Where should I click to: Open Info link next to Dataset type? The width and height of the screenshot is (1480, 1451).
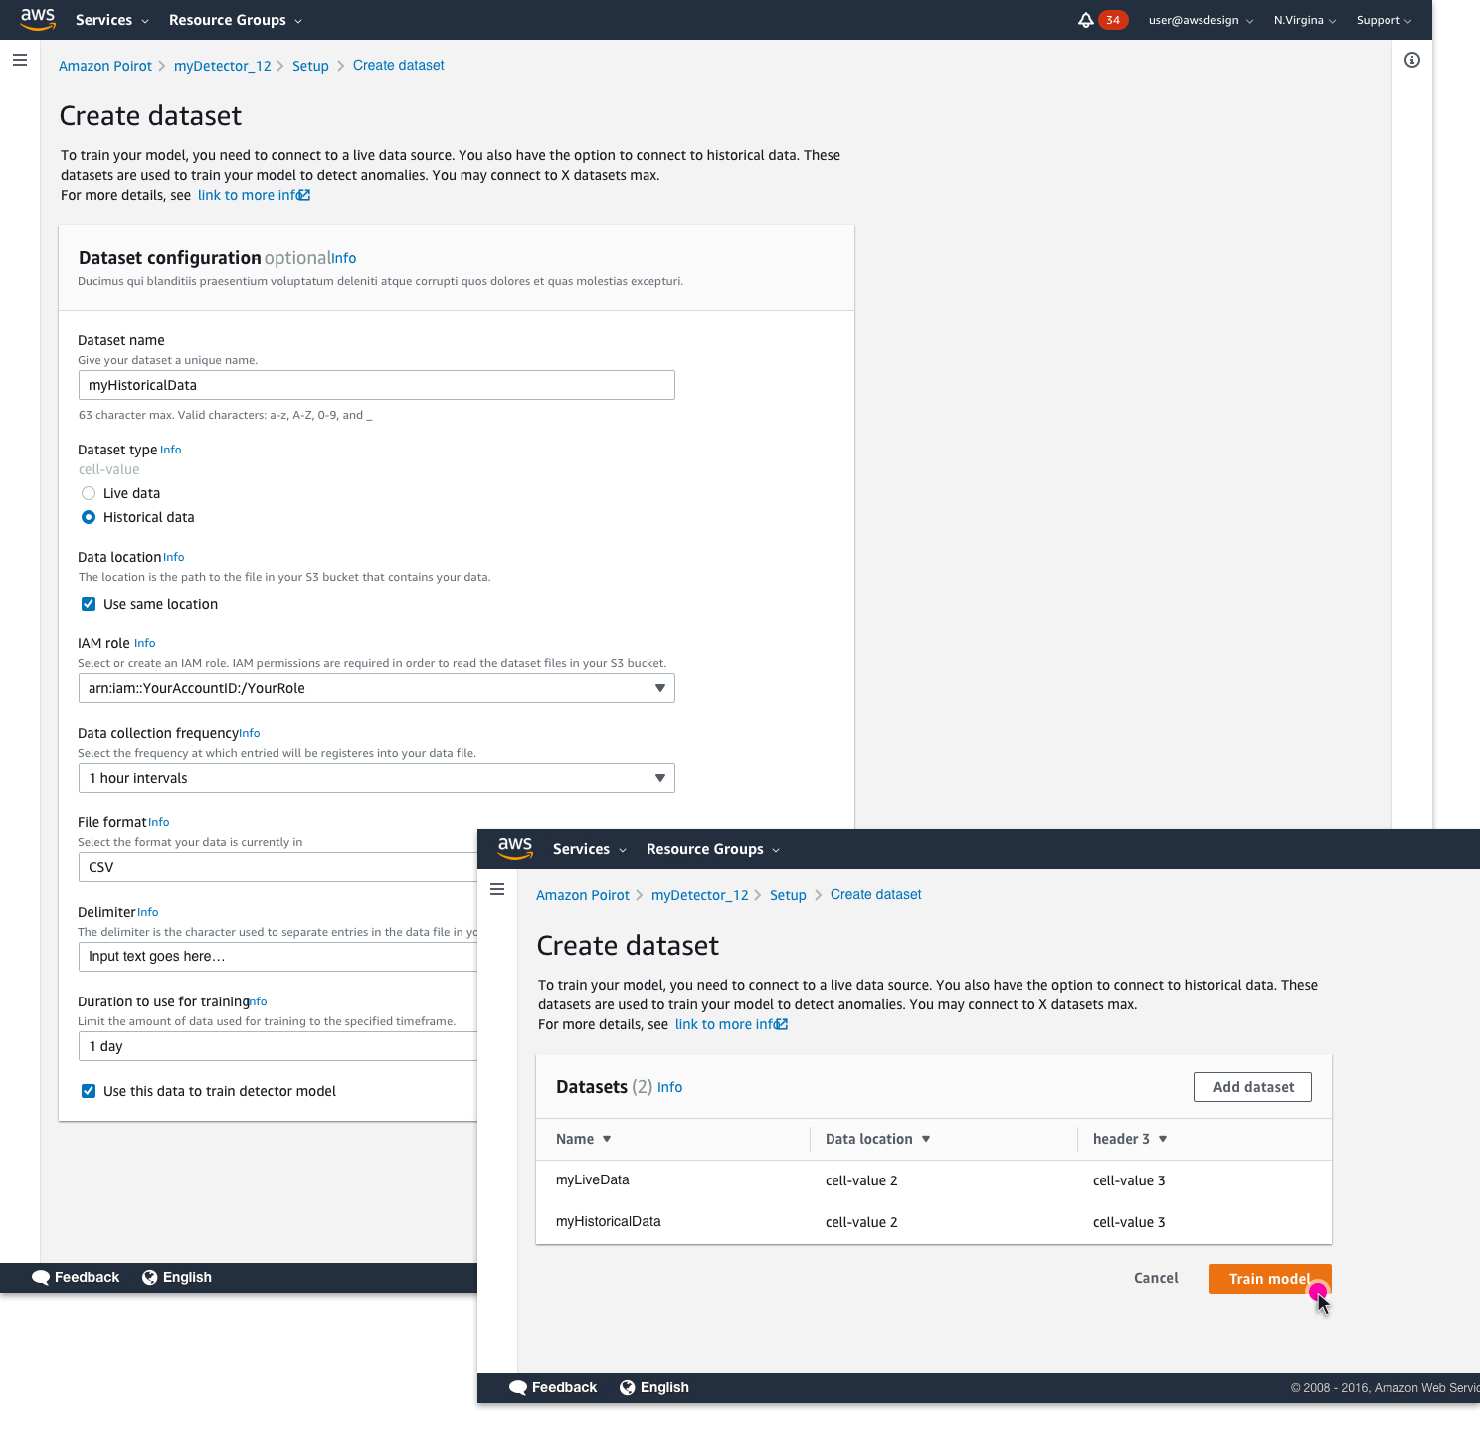[171, 450]
